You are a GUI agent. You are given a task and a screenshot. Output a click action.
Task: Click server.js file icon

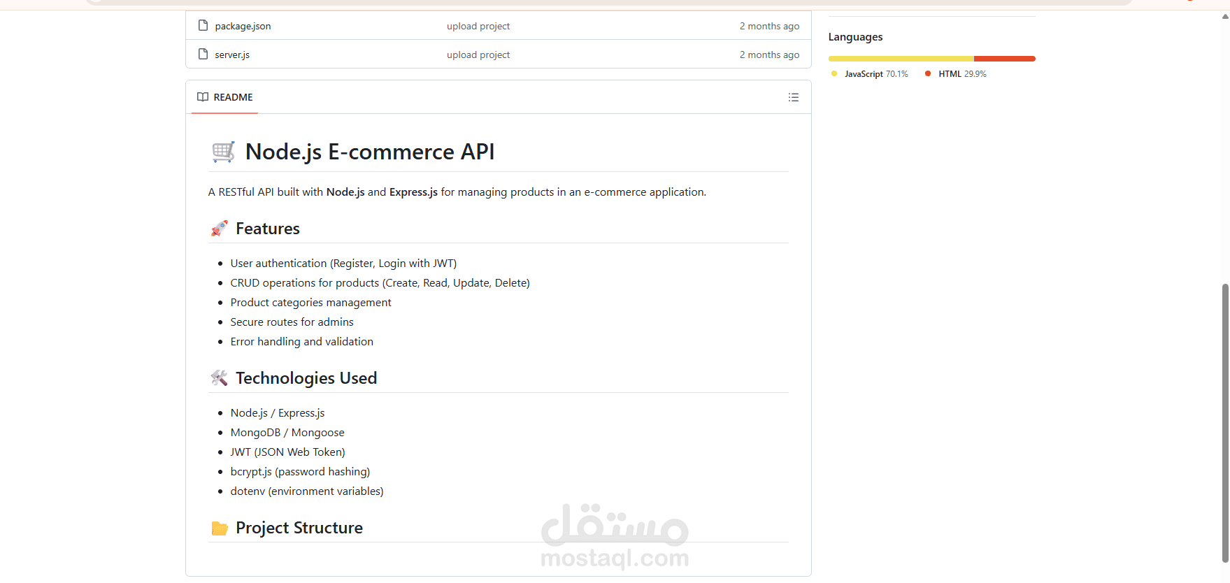[203, 54]
